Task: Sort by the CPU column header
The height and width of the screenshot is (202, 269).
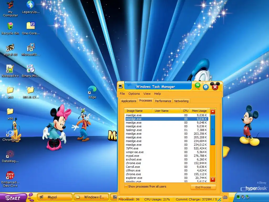Action: click(185, 111)
